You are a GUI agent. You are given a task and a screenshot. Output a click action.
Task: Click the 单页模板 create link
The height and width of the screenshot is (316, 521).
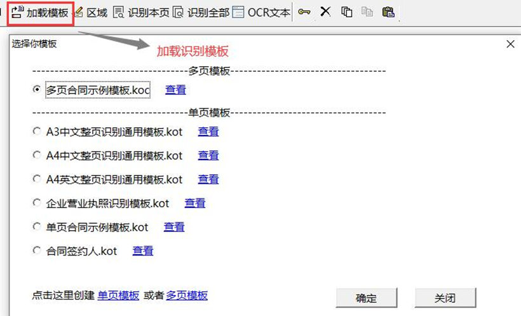point(118,296)
